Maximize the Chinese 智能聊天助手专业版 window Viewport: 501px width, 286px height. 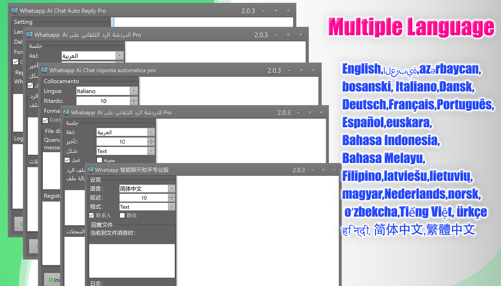(323, 170)
